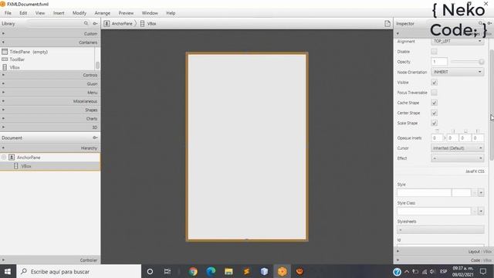494x278 pixels.
Task: Click the help question mark tray icon
Action: coord(397,272)
